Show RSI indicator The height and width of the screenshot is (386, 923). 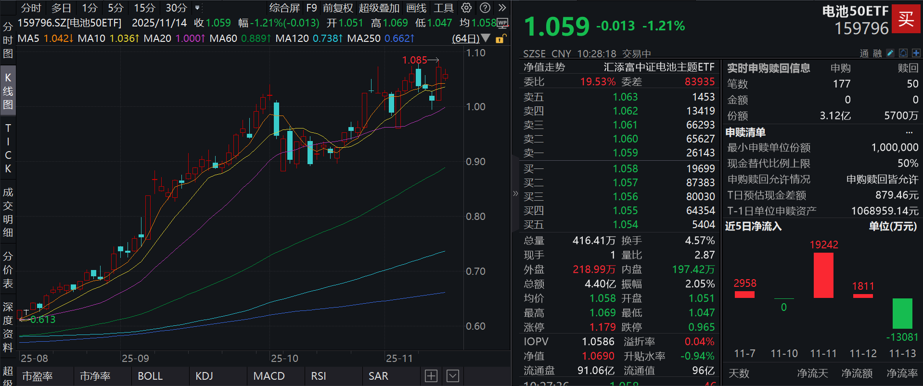(x=319, y=376)
